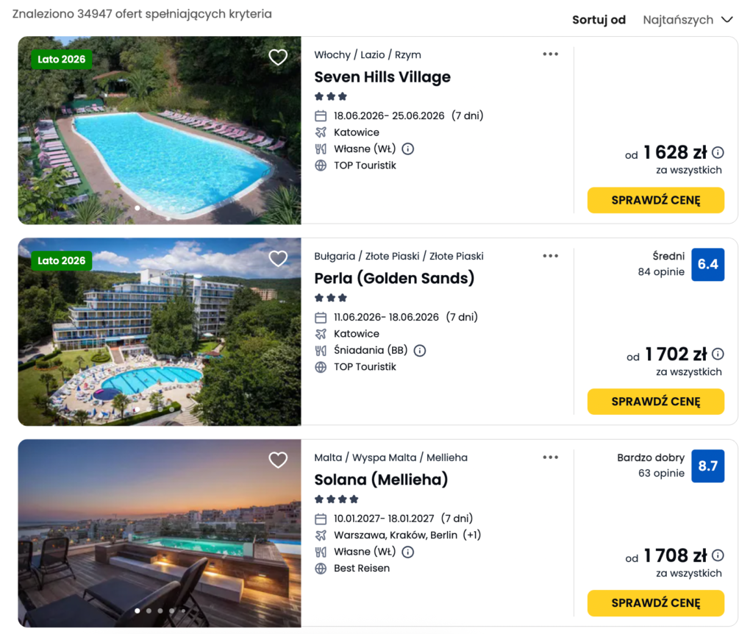Open the Najtańszych sort dropdown
Screen dimensions: 753x634
(x=678, y=20)
